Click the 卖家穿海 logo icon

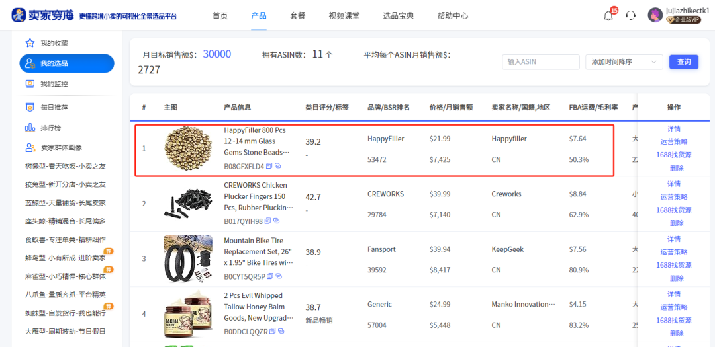[x=19, y=15]
